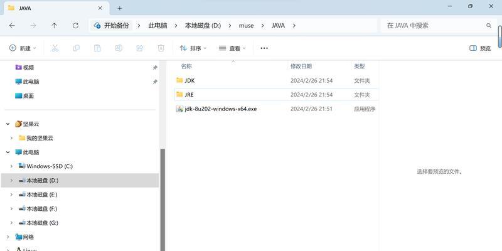Expand the 本地磁盘 (E:) node
Viewport: 502px width, 251px height.
(11, 195)
